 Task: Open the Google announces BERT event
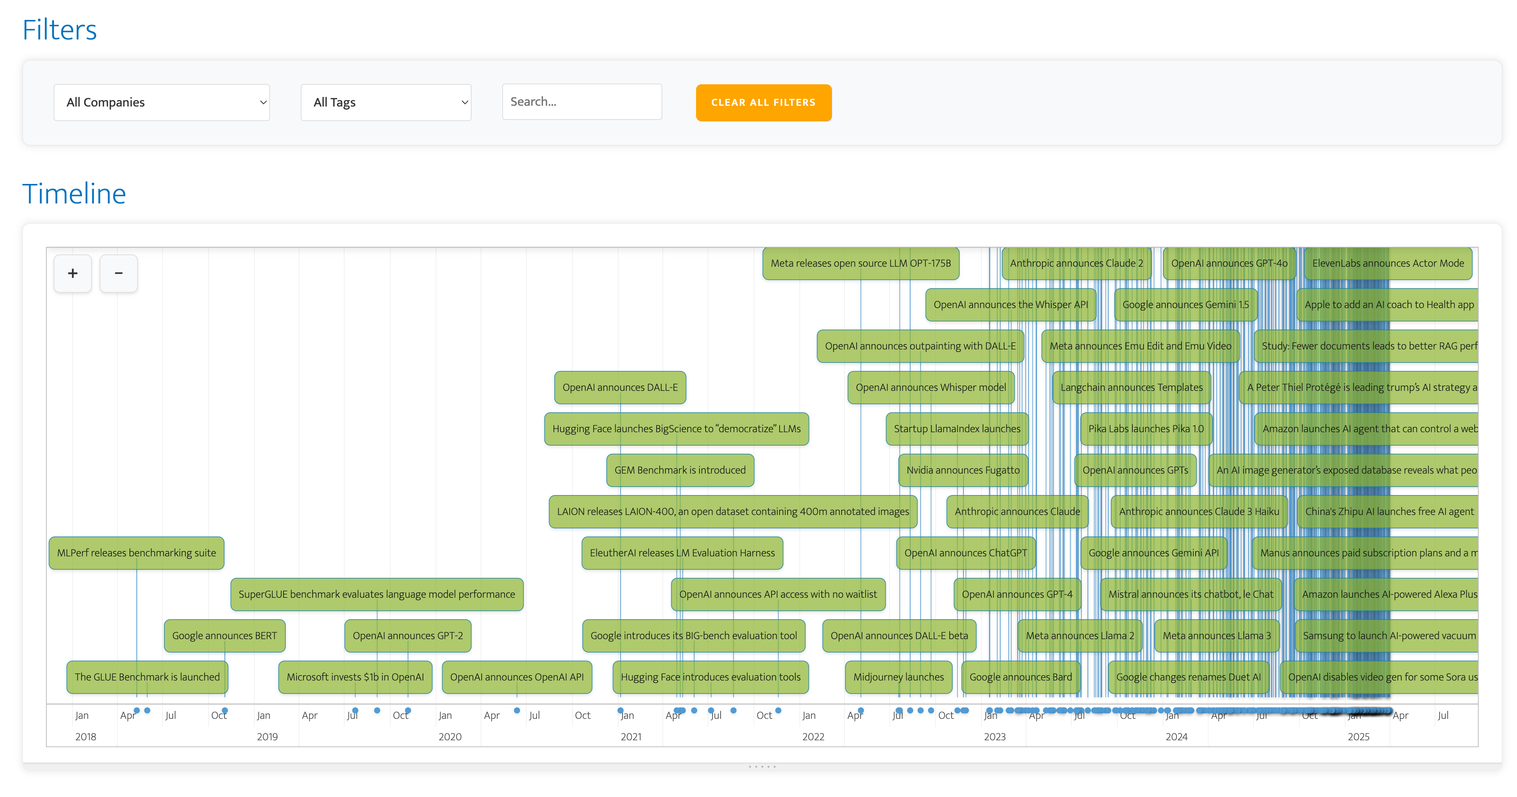point(224,636)
